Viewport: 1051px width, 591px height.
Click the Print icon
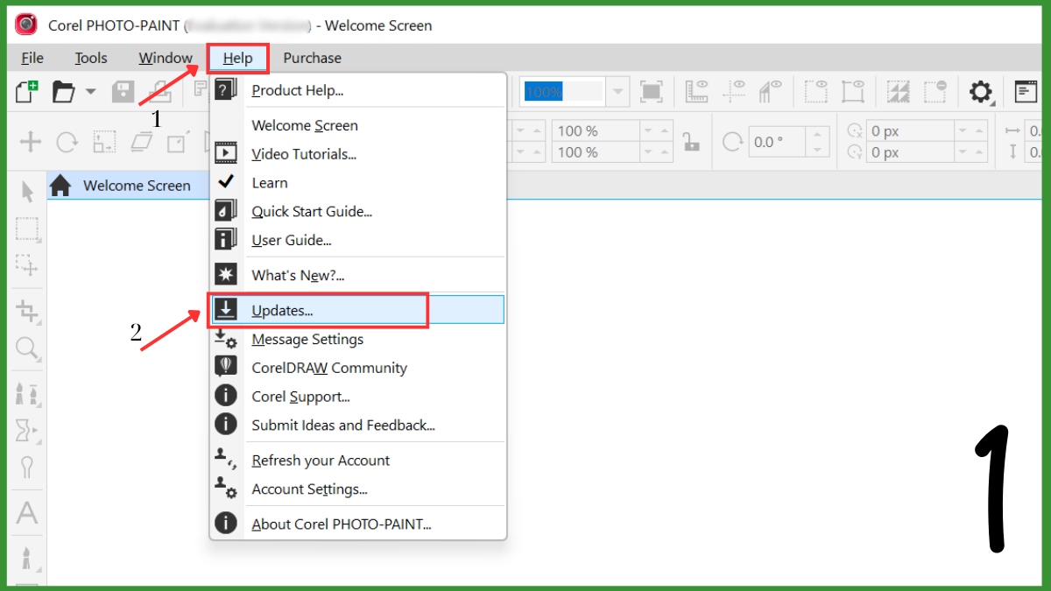click(159, 91)
